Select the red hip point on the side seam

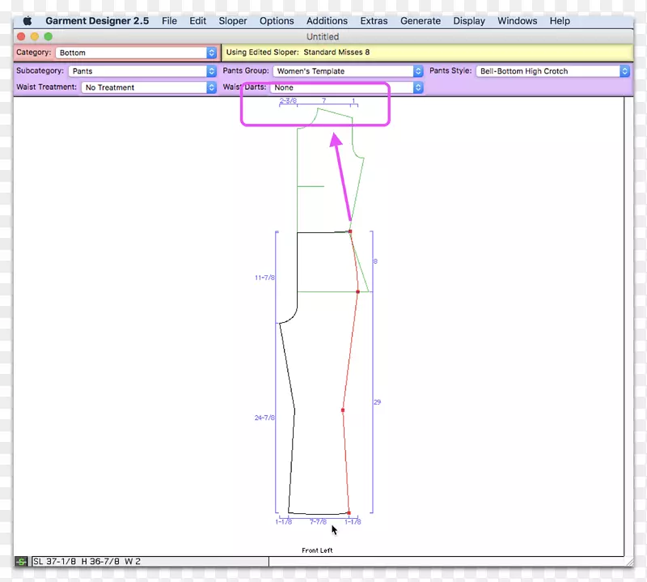coord(357,291)
